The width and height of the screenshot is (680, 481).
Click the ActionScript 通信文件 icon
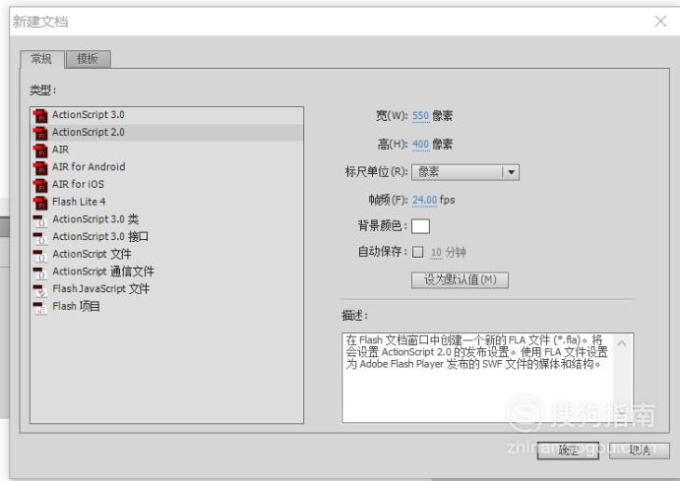[40, 272]
